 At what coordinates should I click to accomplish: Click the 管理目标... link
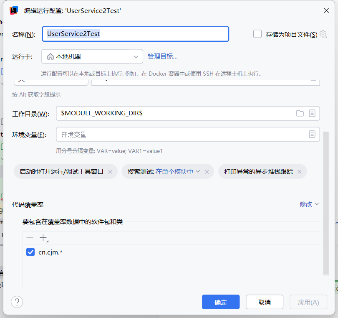[x=163, y=56]
